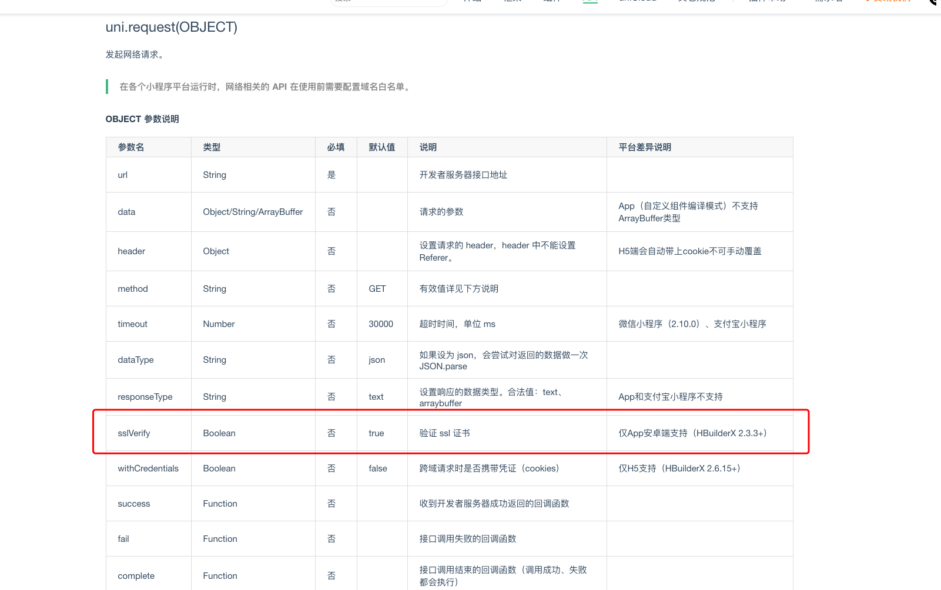
Task: Click the cookies description in withCredentials row
Action: tap(489, 468)
